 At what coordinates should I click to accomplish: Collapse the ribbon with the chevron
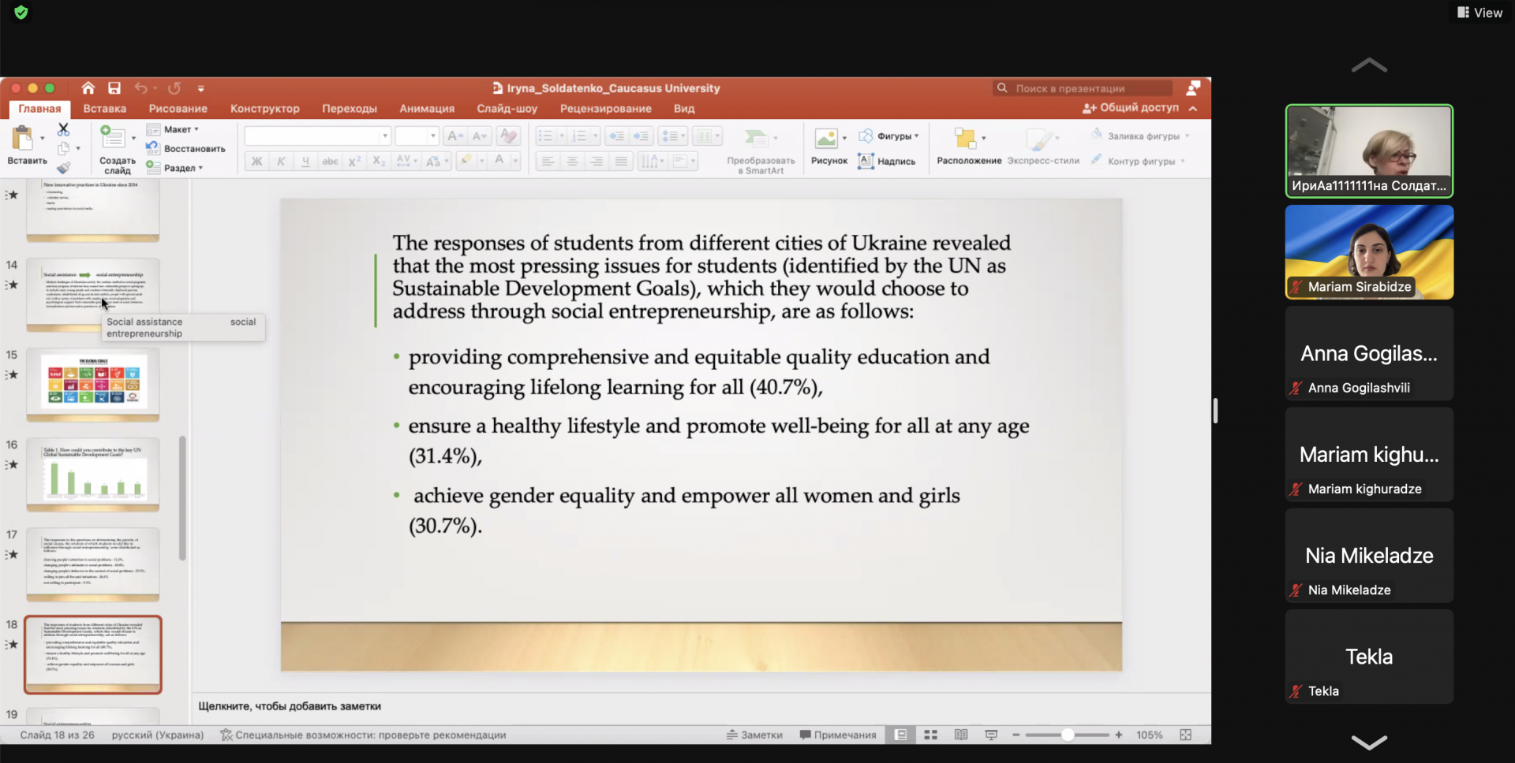click(x=1193, y=109)
